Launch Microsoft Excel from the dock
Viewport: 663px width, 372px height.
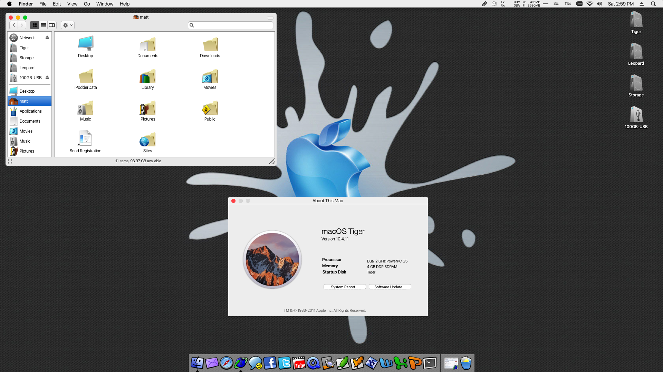(400, 363)
